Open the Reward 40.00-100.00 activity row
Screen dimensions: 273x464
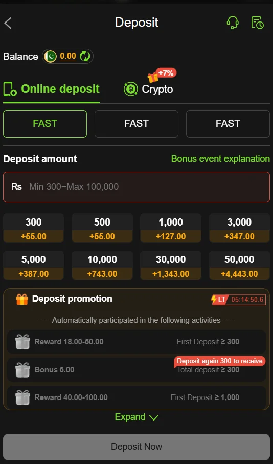[136, 397]
